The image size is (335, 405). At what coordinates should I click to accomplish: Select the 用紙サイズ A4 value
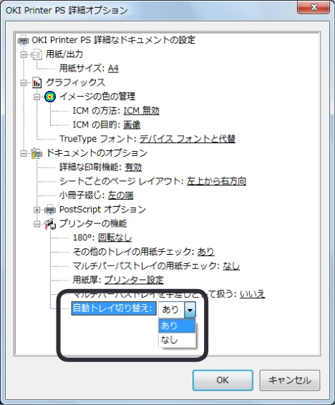click(113, 69)
